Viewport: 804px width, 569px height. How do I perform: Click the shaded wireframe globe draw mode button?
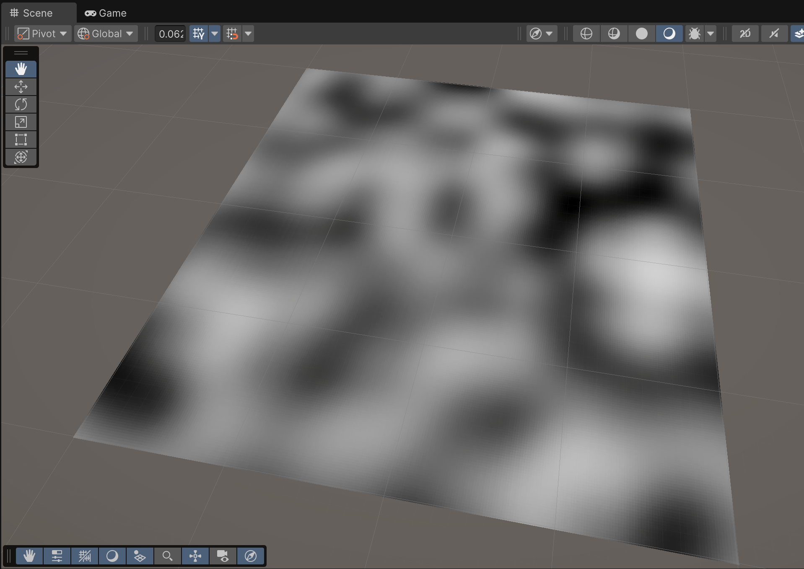[614, 34]
